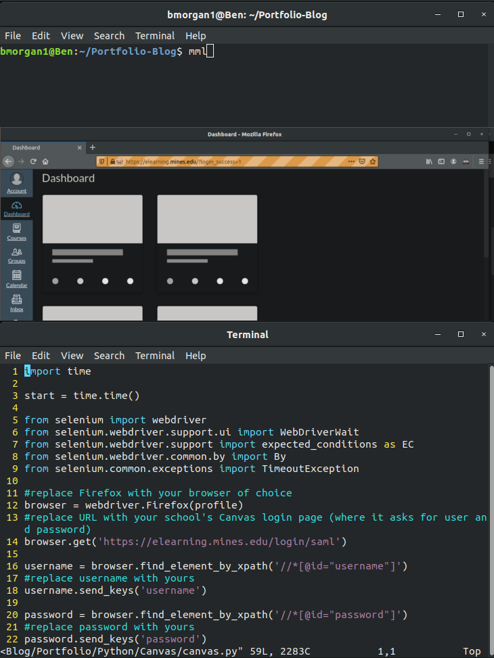Open Dashboard in Canvas sidebar

tap(16, 208)
